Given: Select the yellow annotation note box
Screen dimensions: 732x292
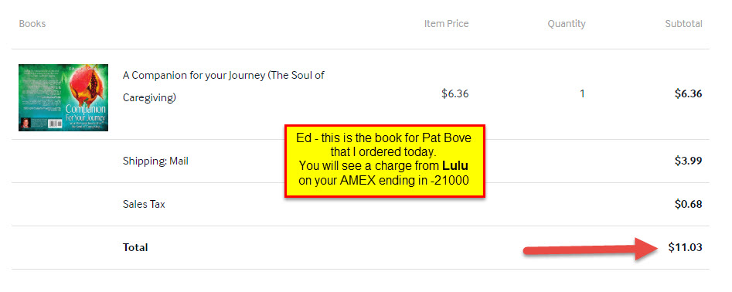Looking at the screenshot, I should coord(385,161).
